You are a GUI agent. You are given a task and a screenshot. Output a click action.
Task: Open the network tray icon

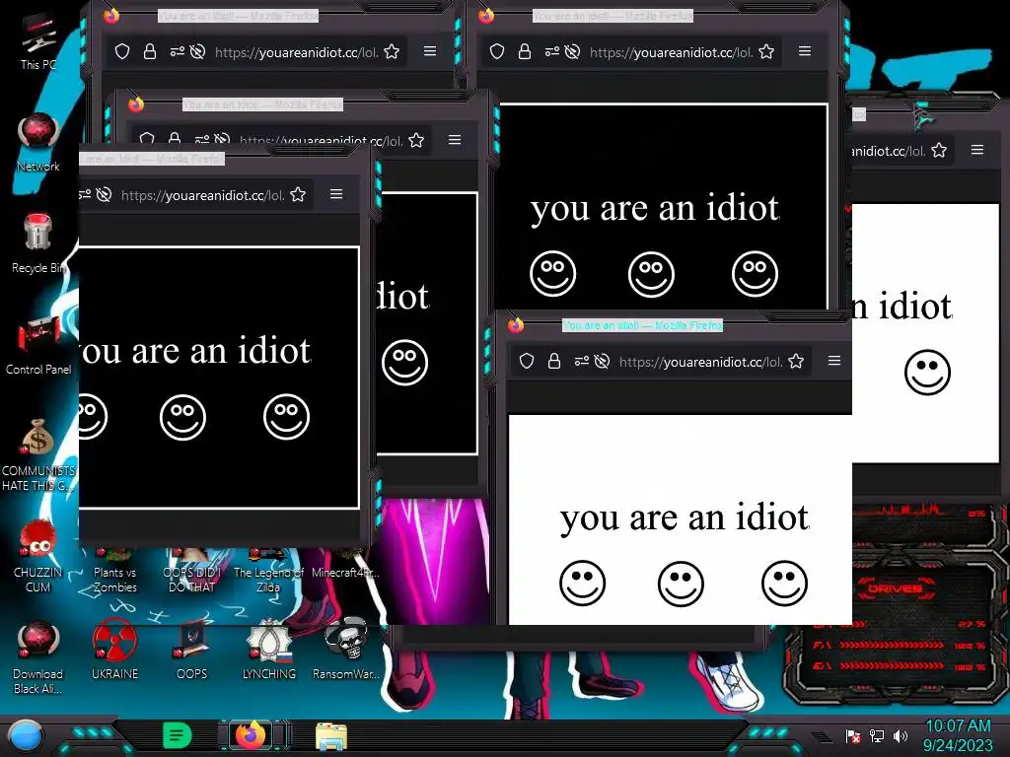[x=876, y=735]
